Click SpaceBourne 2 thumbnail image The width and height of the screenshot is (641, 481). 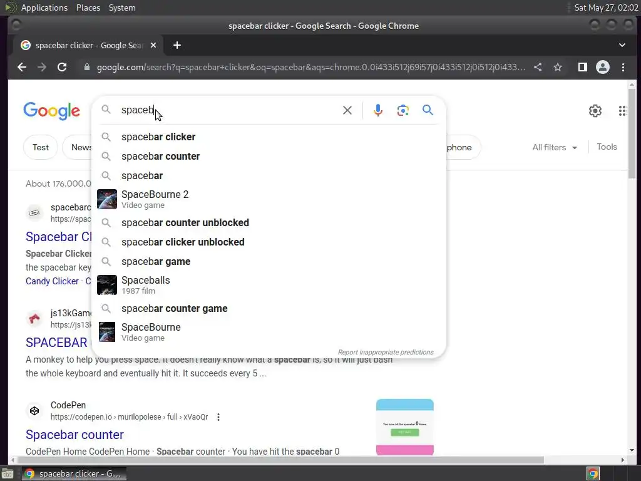pos(107,199)
